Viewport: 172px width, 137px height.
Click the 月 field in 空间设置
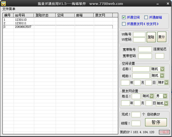point(137,83)
